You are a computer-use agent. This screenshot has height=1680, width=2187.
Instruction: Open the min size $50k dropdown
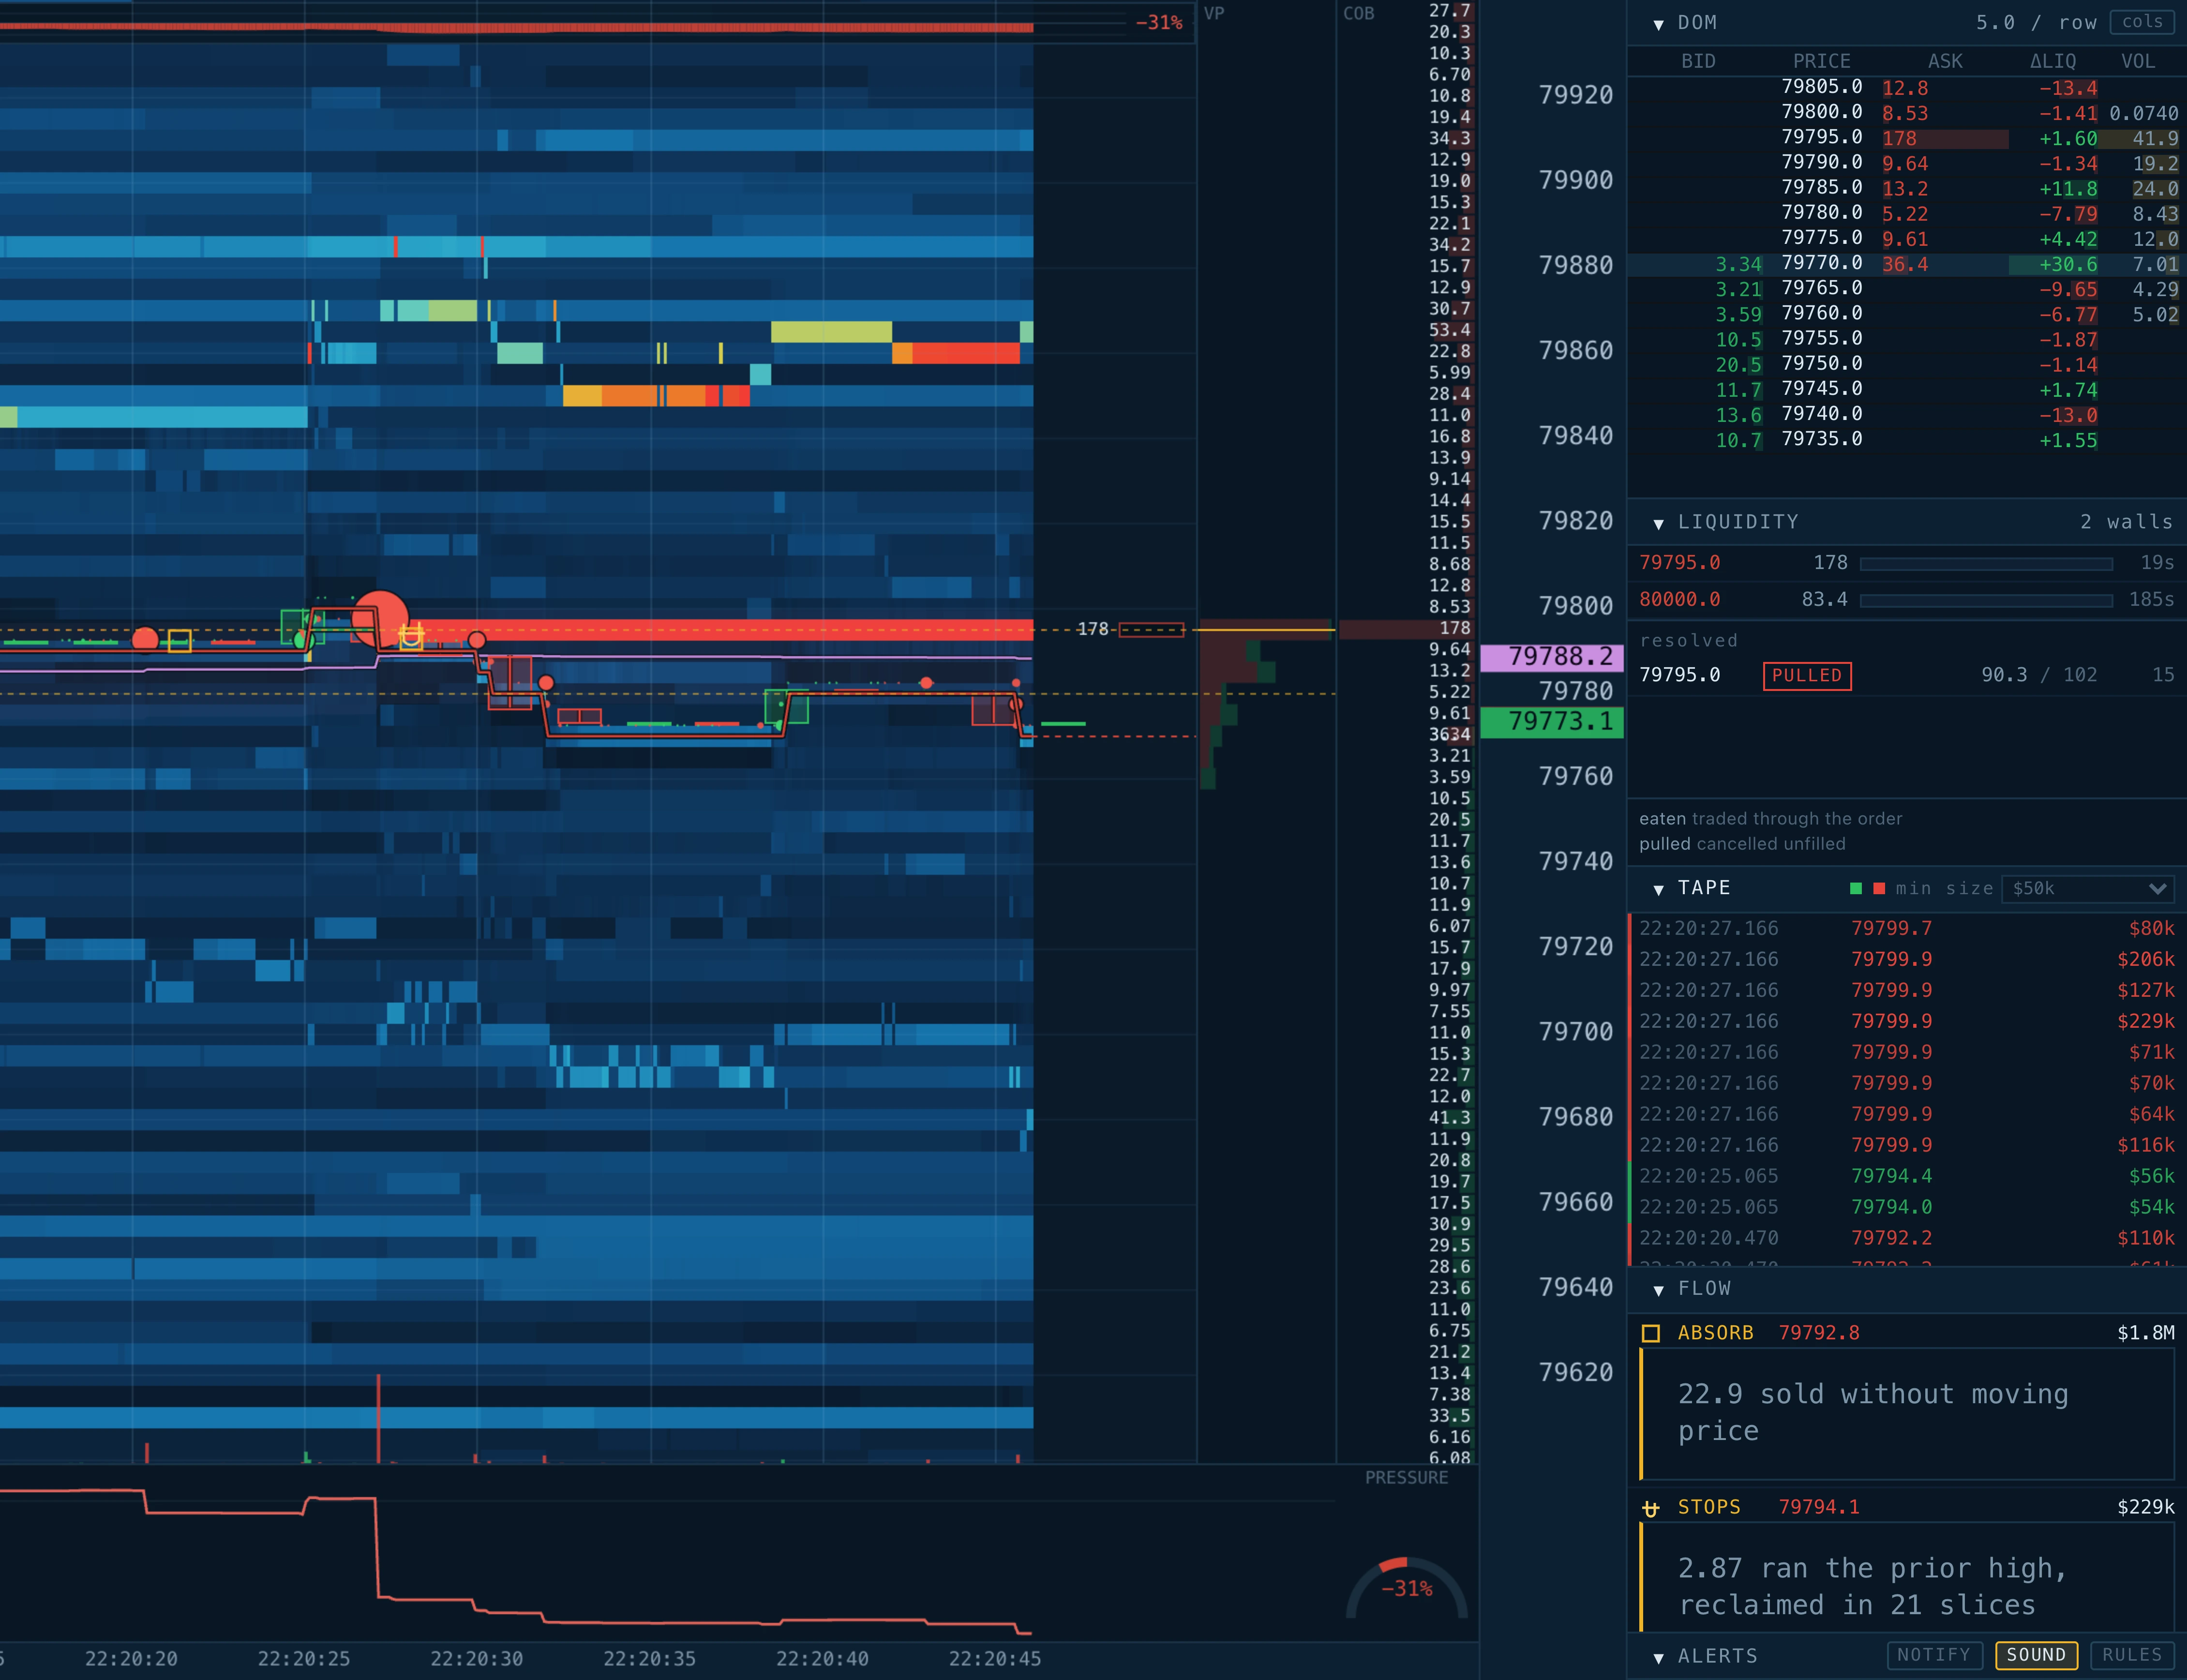(2088, 889)
